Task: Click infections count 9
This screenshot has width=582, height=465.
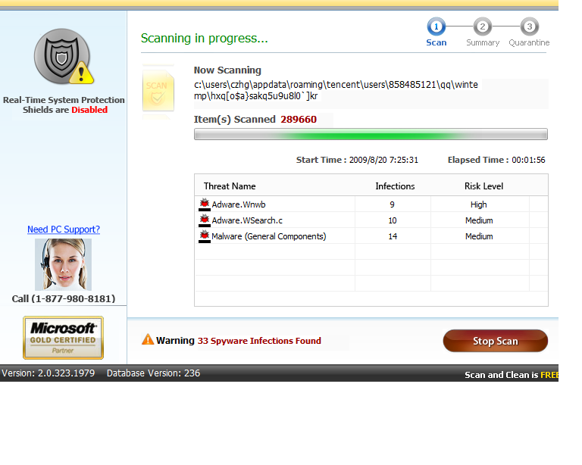Action: tap(392, 204)
